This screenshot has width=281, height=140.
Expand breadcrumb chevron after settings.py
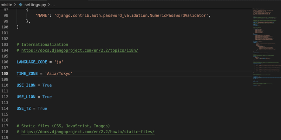[48, 5]
